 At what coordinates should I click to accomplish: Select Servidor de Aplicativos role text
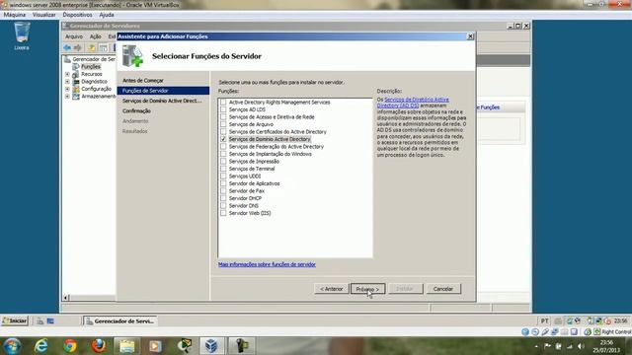coord(255,183)
